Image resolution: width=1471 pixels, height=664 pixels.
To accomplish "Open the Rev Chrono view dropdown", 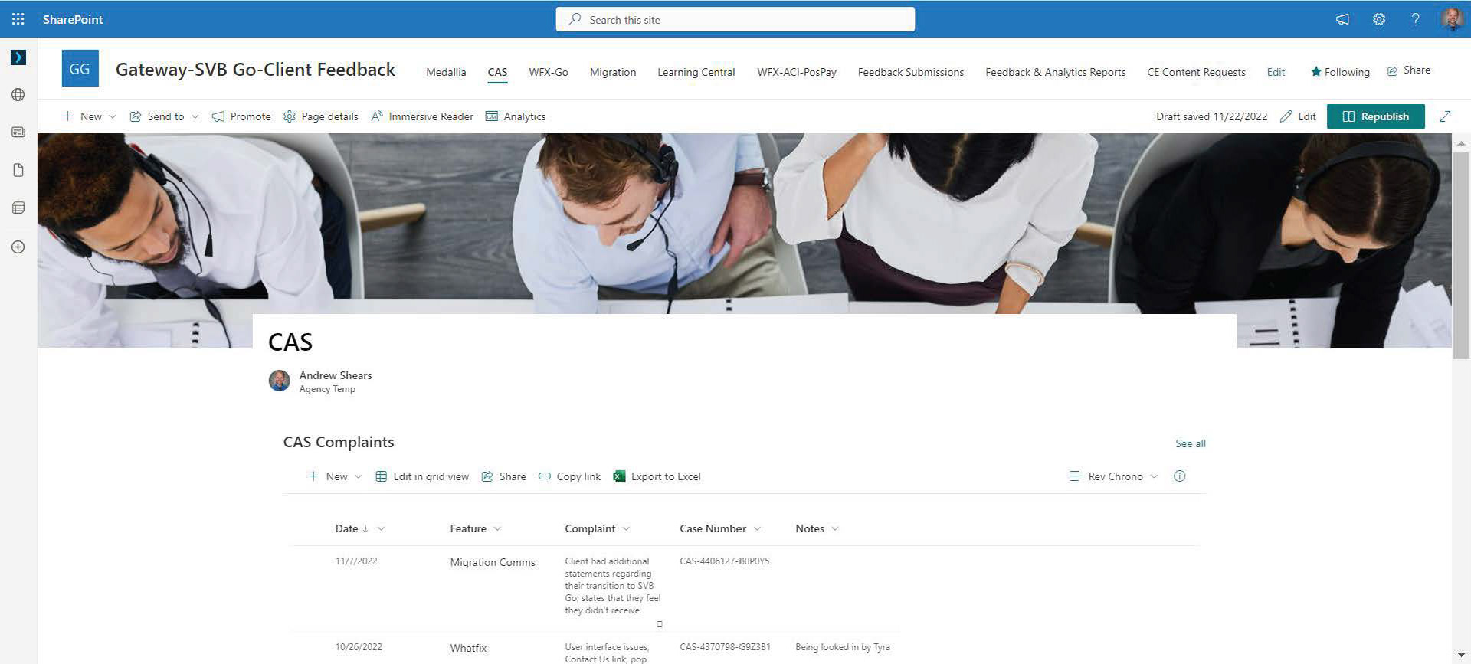I will point(1114,476).
